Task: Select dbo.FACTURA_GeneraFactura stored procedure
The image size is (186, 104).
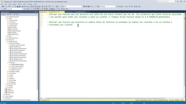Action: click(x=19, y=54)
